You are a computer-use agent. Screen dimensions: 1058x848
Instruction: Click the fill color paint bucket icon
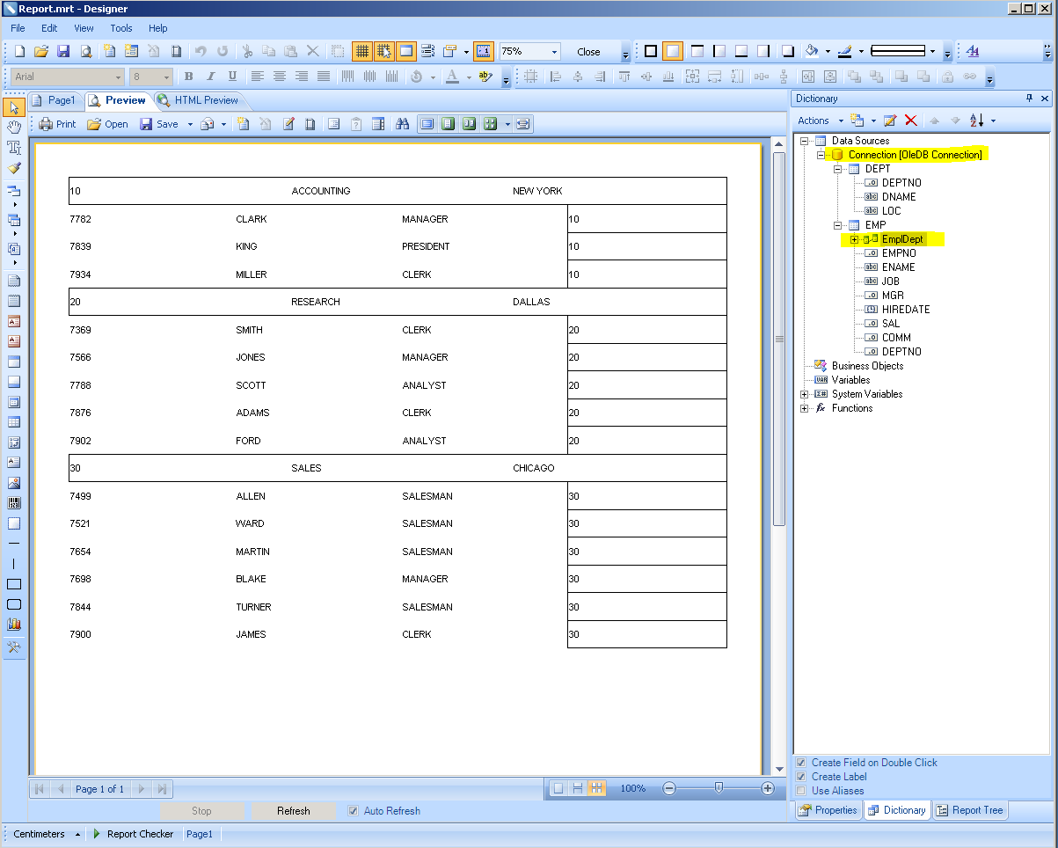coord(812,52)
